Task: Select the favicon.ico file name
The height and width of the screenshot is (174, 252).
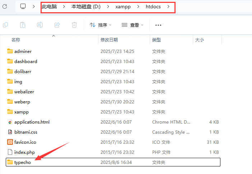Action: (x=25, y=142)
